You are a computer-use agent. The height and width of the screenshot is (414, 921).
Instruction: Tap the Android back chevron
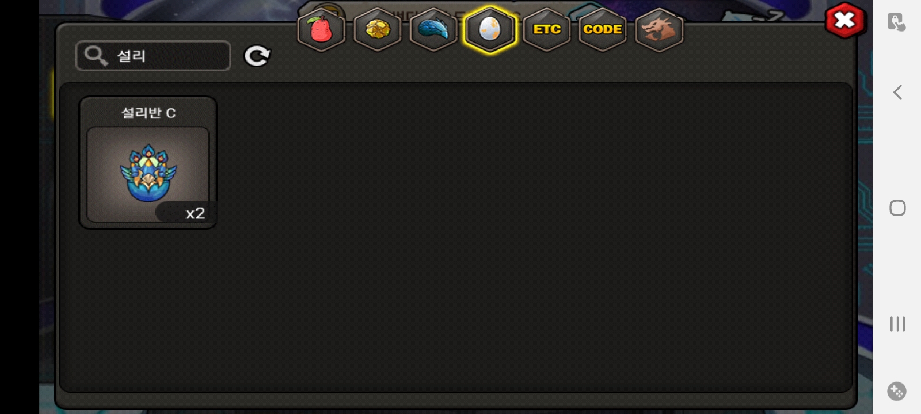click(897, 92)
